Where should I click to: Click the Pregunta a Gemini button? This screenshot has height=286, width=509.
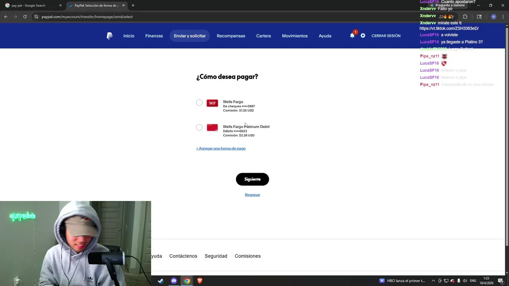tap(447, 6)
